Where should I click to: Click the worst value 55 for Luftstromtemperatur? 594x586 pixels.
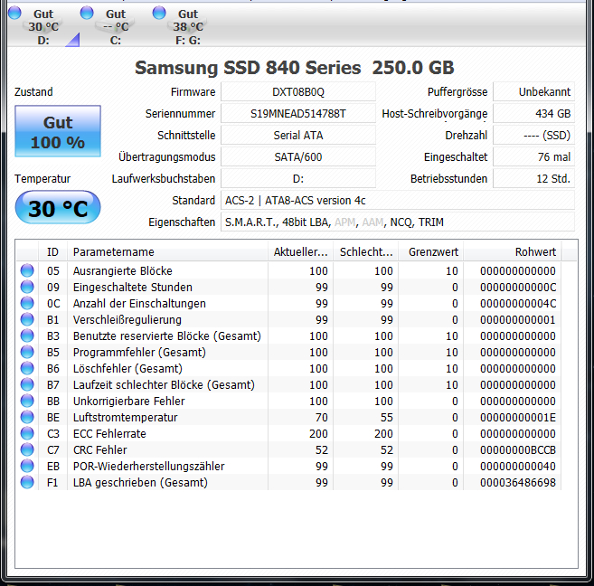(x=387, y=418)
